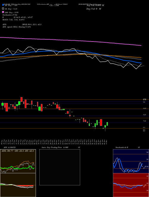Click the 'SI 14/3: 49.52 / 49.87' reading
This screenshot has width=149, height=197.
tap(23, 17)
